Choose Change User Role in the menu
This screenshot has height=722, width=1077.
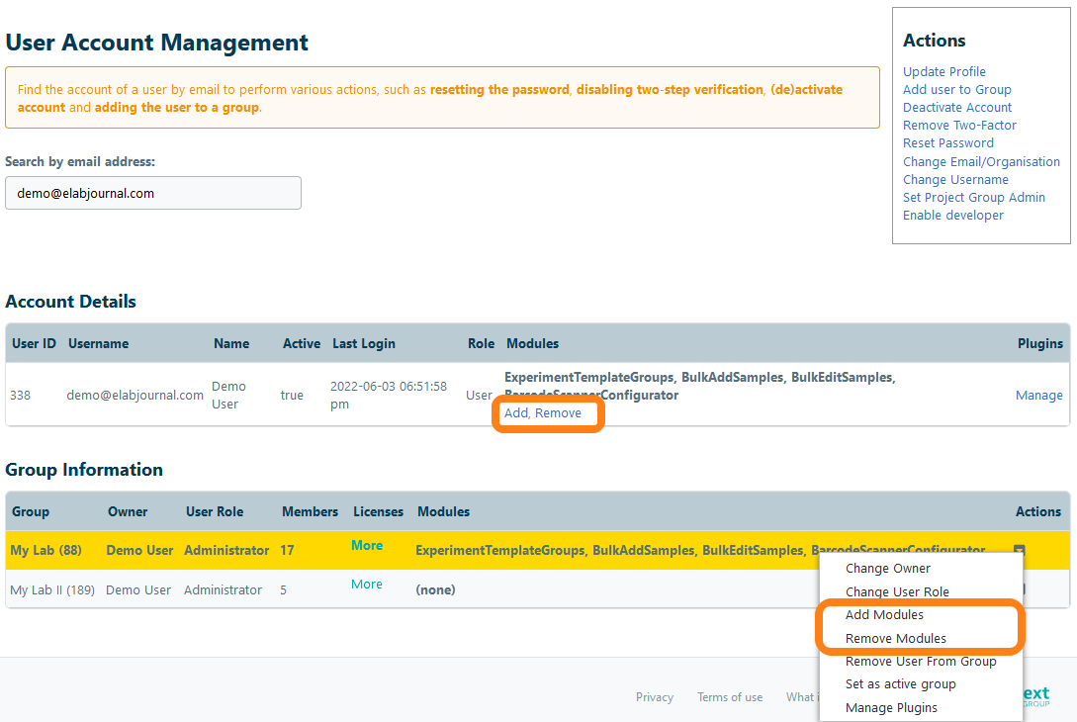pyautogui.click(x=896, y=592)
